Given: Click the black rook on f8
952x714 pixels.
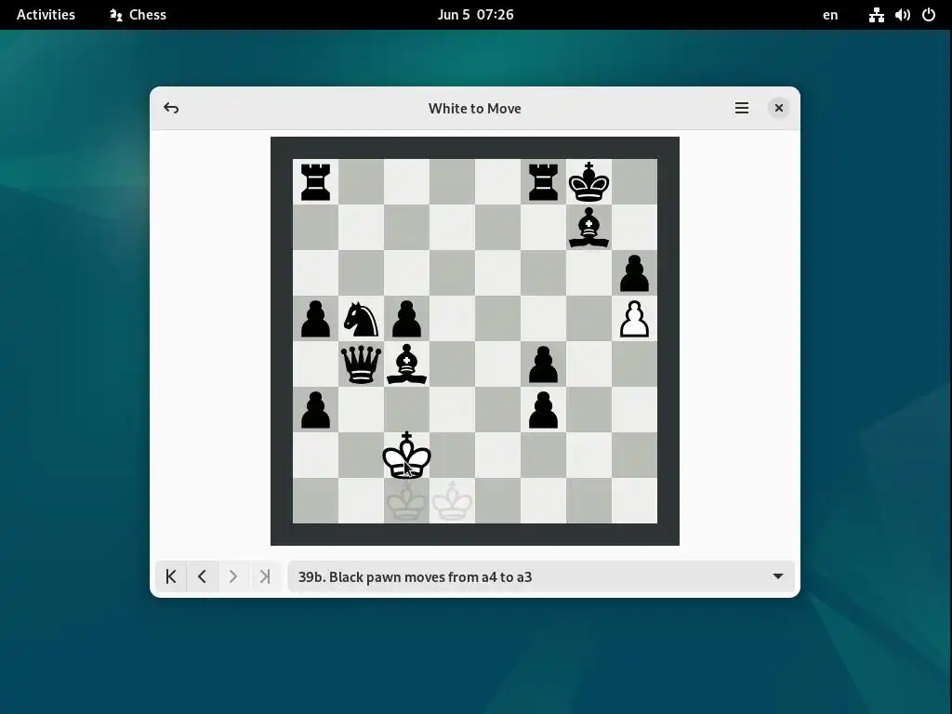Looking at the screenshot, I should coord(543,182).
